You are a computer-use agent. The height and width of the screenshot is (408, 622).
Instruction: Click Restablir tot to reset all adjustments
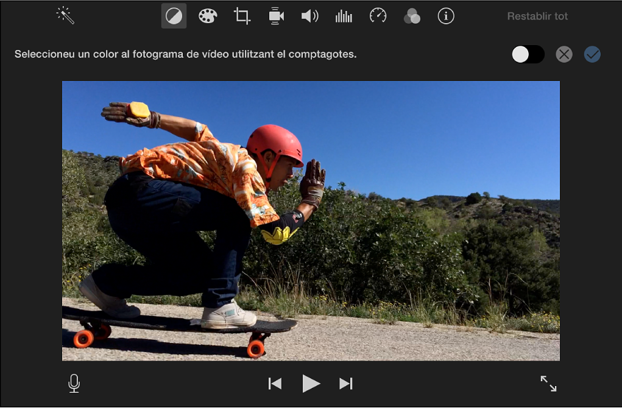click(537, 16)
